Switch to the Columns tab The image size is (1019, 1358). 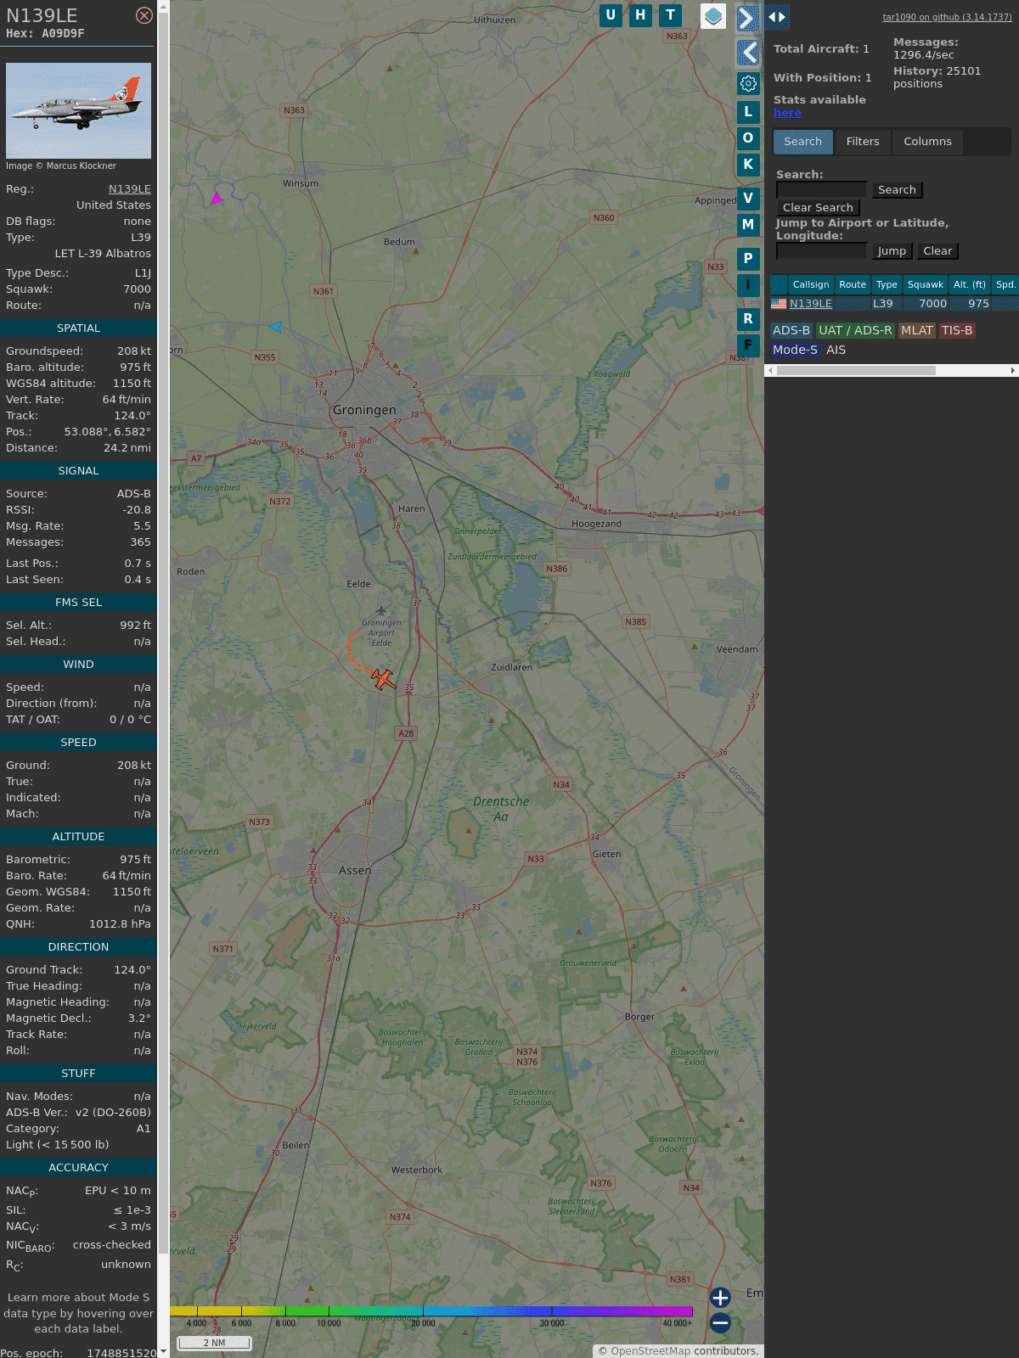click(927, 142)
